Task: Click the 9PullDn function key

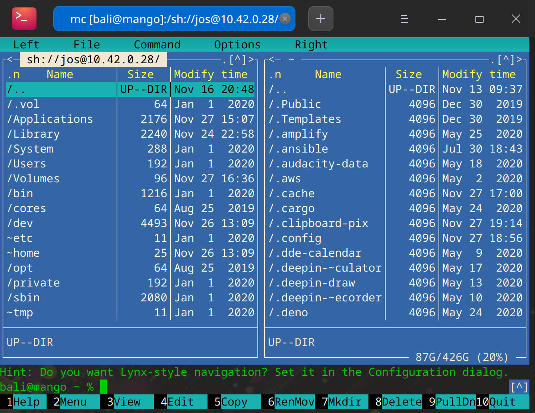Action: 449,402
